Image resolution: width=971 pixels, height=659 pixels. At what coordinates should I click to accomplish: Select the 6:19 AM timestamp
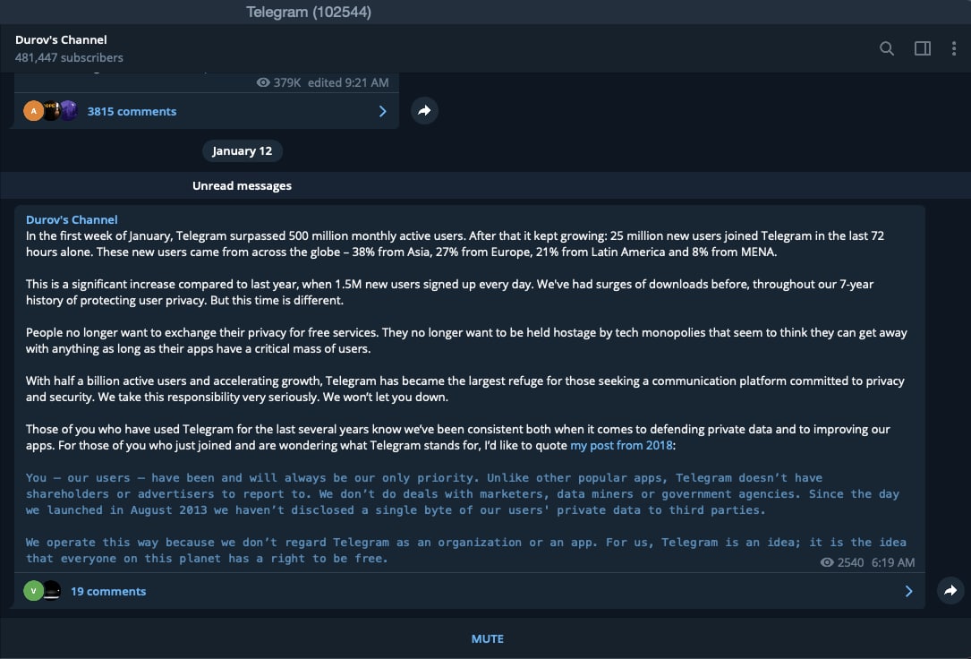tap(893, 562)
